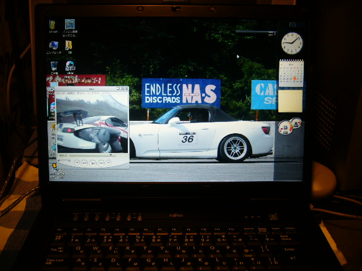This screenshot has width=362, height=271.
Task: Minimize the QuickTime player window
Action: point(118,89)
